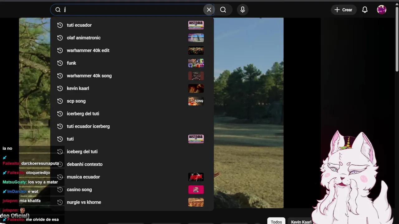This screenshot has width=399, height=224.
Task: Select suggestion 'warhammer 40k edit'
Action: [x=88, y=50]
